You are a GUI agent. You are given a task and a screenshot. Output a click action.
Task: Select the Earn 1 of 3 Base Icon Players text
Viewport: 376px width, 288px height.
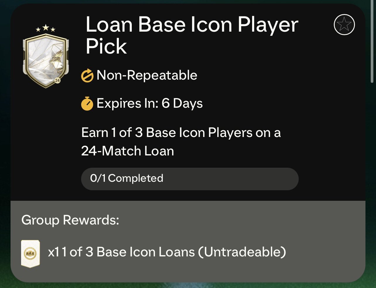[182, 141]
